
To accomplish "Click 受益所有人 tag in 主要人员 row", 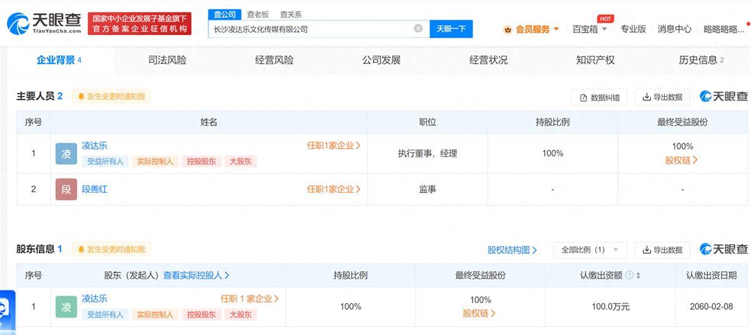I will point(105,162).
